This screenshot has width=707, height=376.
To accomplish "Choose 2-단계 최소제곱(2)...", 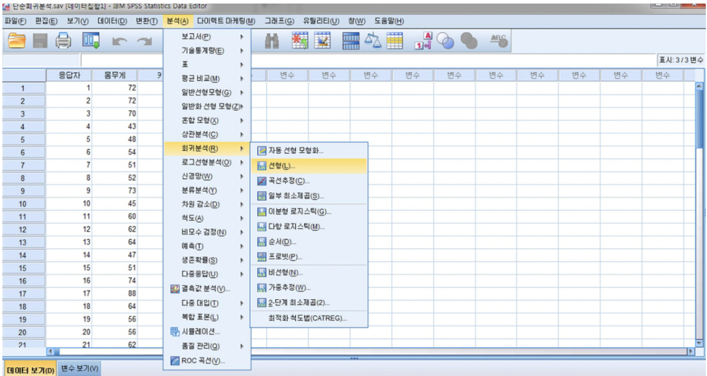I will (x=309, y=302).
